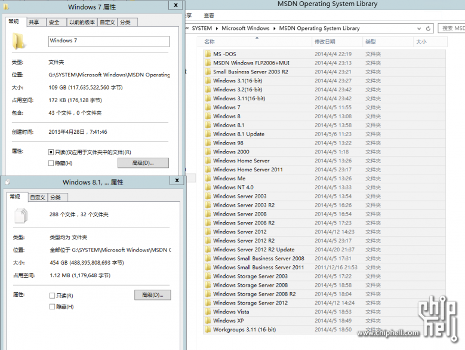Viewport: 465px width, 350px height.
Task: Select the Windows Me folder icon
Action: pos(208,179)
